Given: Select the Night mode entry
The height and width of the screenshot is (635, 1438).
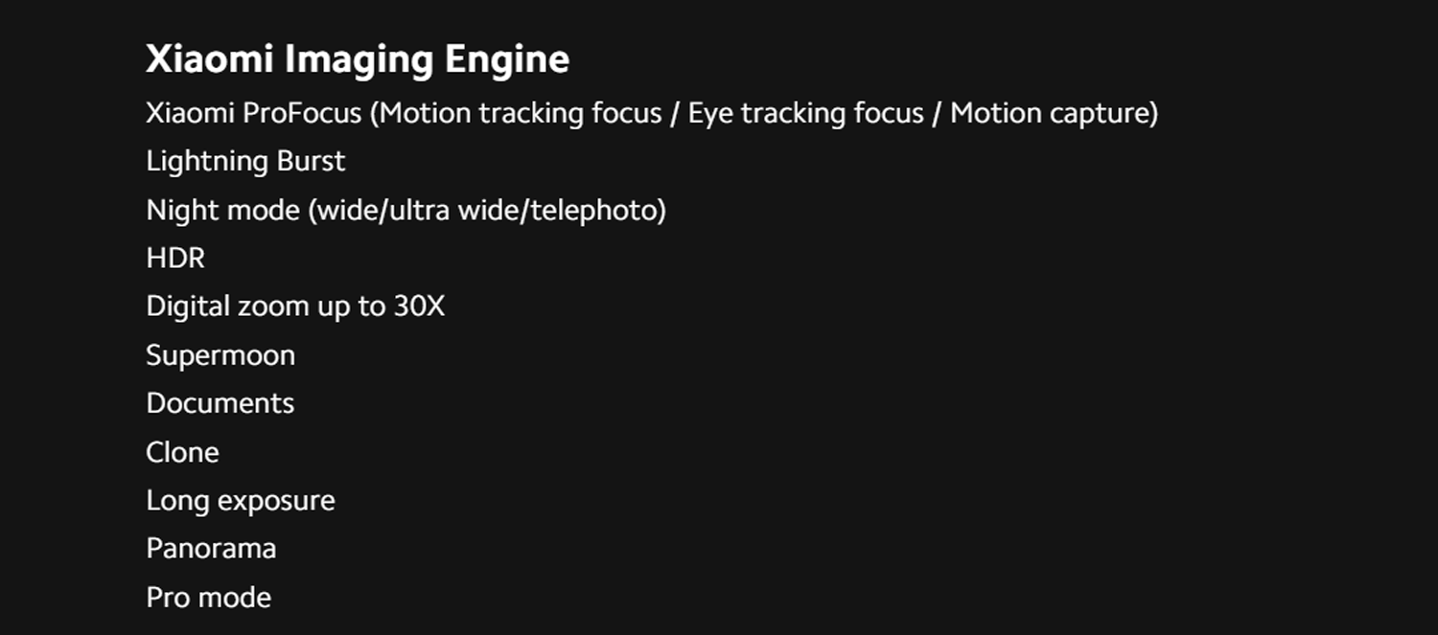Looking at the screenshot, I should (406, 210).
